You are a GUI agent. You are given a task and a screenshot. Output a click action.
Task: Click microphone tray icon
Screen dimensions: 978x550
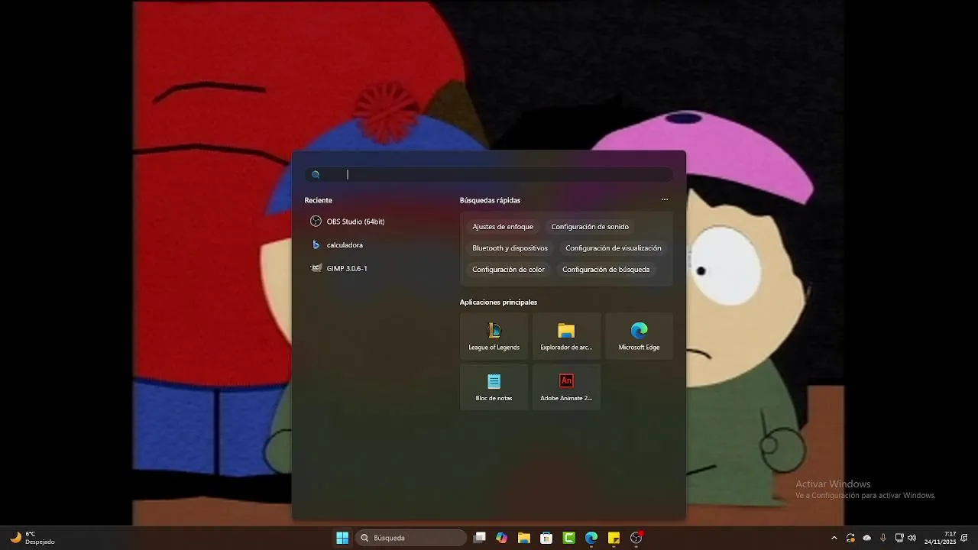pos(883,538)
